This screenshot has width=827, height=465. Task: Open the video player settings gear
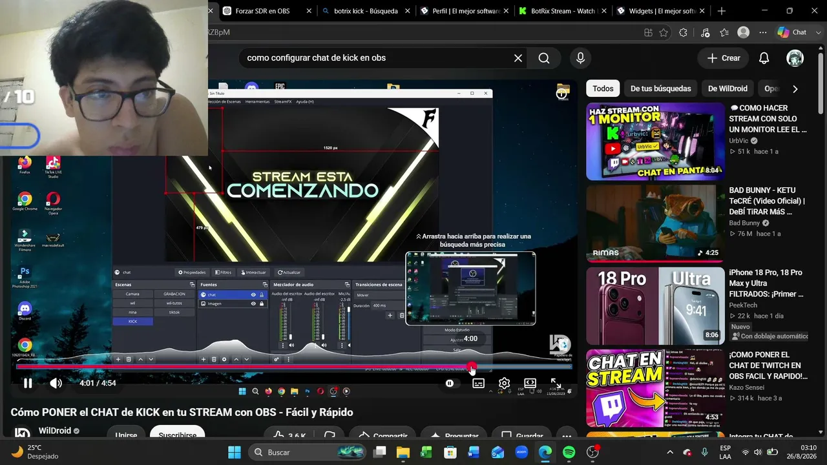pyautogui.click(x=505, y=383)
